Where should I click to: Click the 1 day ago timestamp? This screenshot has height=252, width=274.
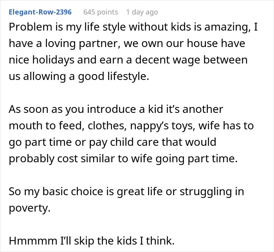[142, 12]
